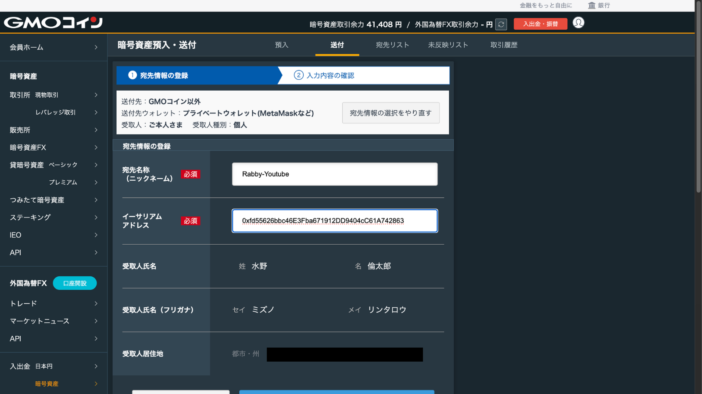Click the 宛先名称 nickname input field
This screenshot has height=394, width=702.
(x=334, y=174)
